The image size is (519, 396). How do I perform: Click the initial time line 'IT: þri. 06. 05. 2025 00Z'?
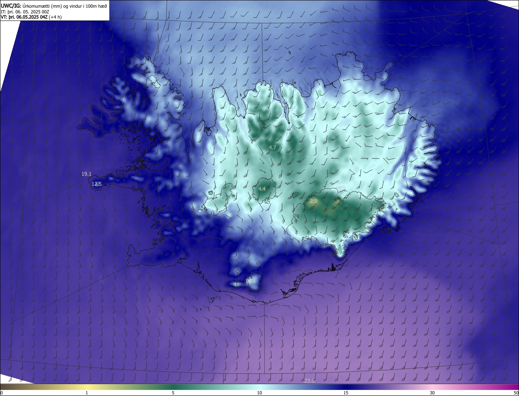25,12
